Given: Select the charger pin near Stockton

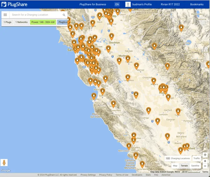Looking at the screenshot, I should [x=112, y=36].
